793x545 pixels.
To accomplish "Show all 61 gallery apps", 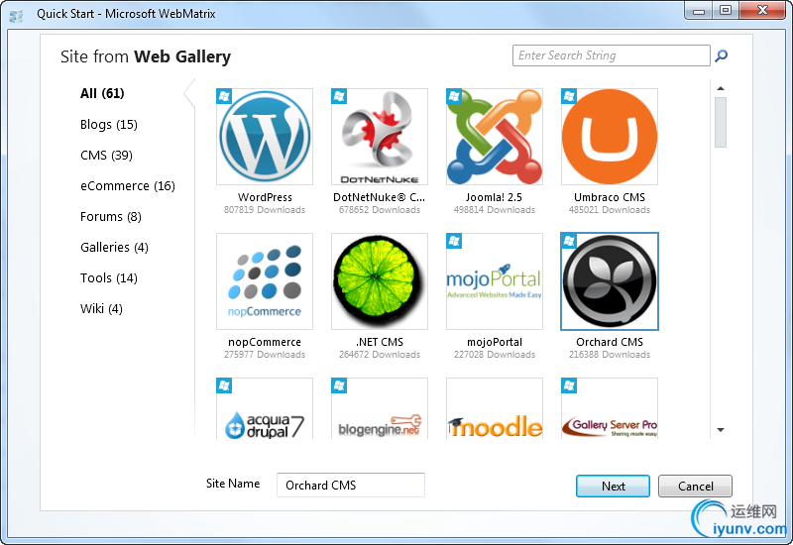I will coord(102,93).
